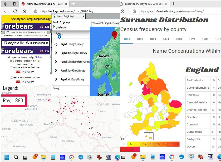This screenshot has height=162, width=221.
Task: Go back in the nvk.genealogy.net browser
Action: [6, 11]
